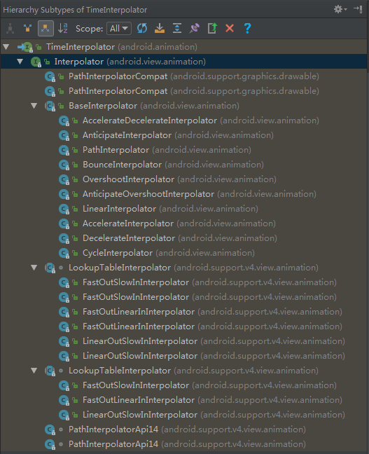The image size is (369, 454).
Task: Click class icon beside AnticipateInterpolator
Action: click(64, 135)
